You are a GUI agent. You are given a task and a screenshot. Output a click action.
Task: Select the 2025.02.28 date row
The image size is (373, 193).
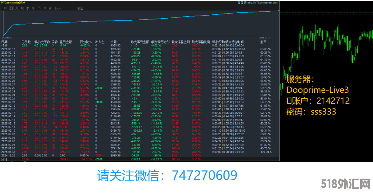(140, 81)
